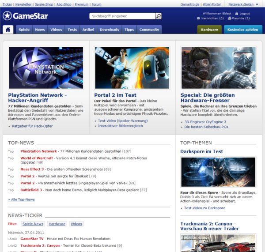The image size is (265, 252).
Task: Click the GameStar star logo
Action: tap(7, 16)
